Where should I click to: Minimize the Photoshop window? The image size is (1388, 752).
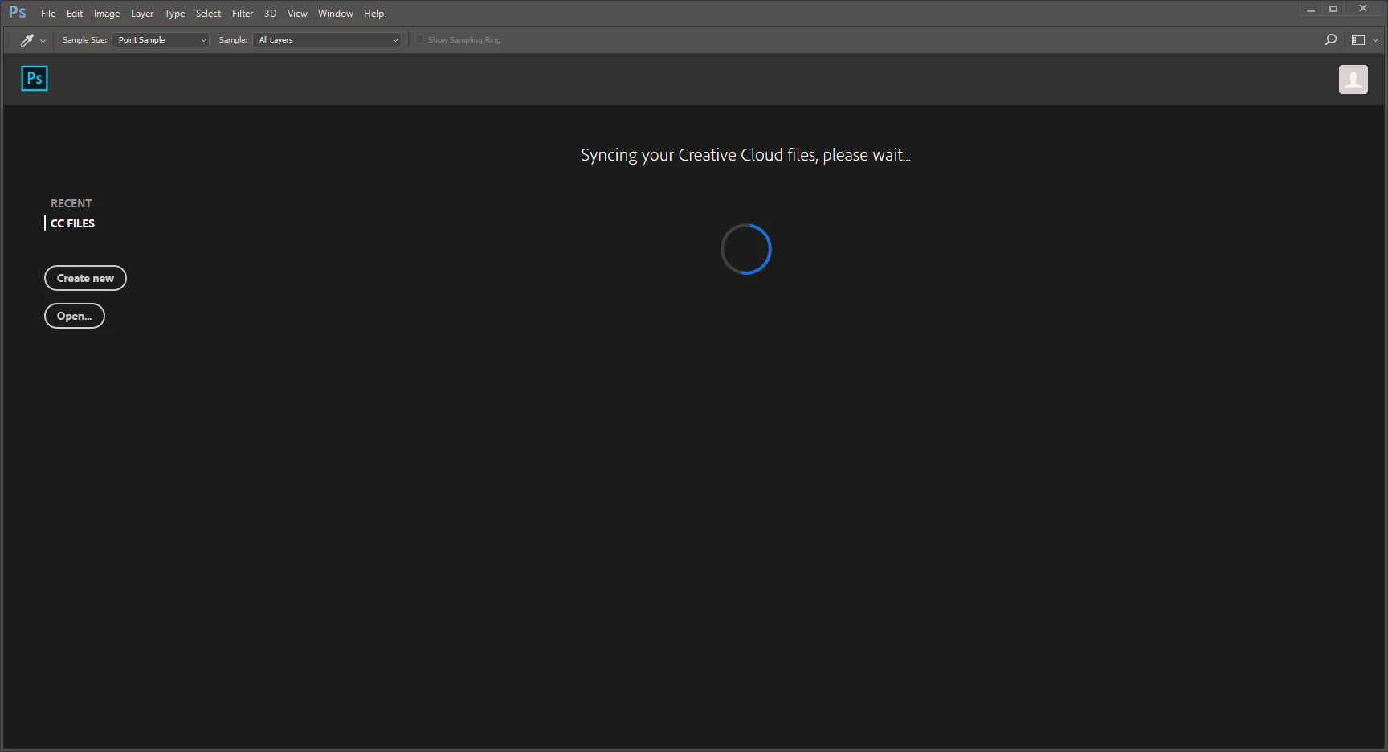(1310, 9)
